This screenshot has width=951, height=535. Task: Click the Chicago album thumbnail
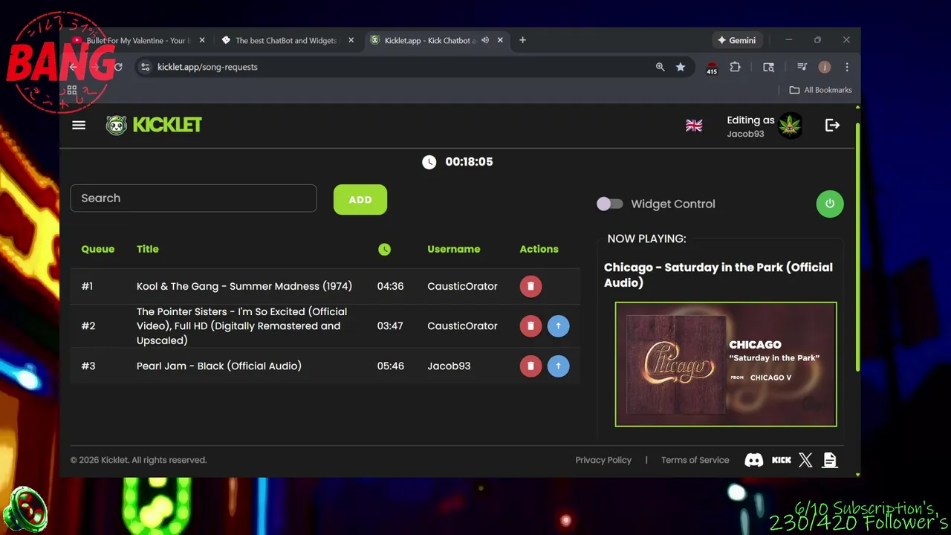(726, 364)
